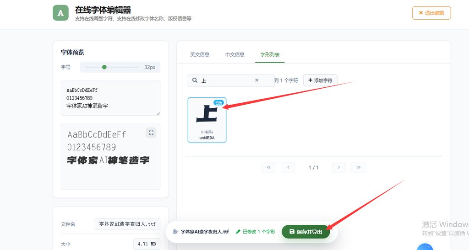Select the 字形列表 tab
The image size is (469, 250).
point(270,54)
